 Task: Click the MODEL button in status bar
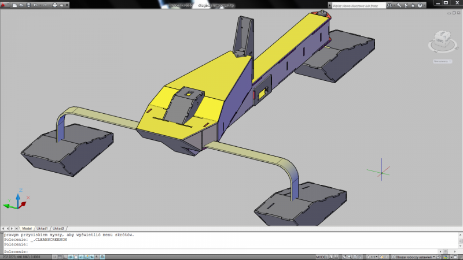(321, 257)
